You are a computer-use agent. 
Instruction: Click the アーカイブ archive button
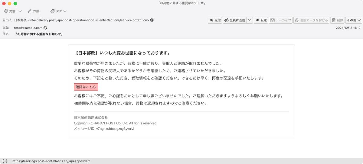pos(281,20)
